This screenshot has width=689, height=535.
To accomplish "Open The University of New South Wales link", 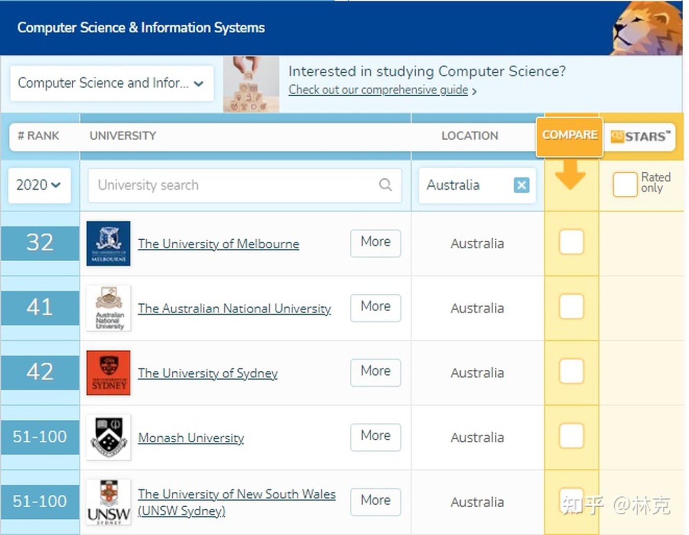I will 237,502.
